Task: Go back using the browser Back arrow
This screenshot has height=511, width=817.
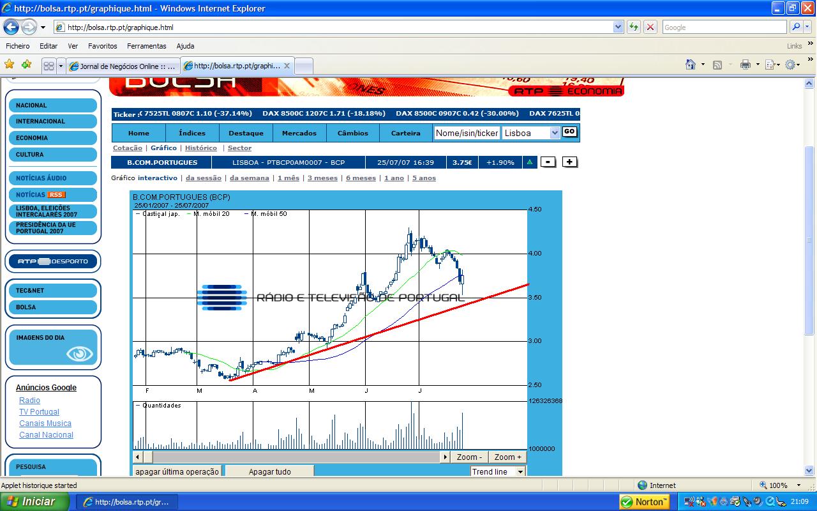Action: [x=11, y=27]
